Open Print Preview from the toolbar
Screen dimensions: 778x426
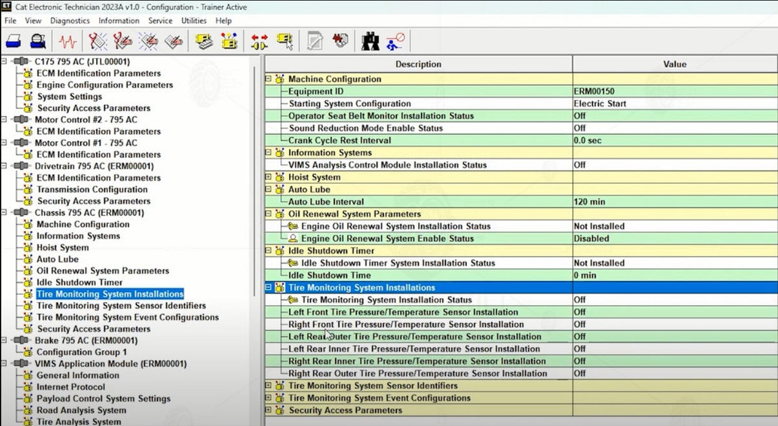[x=38, y=42]
